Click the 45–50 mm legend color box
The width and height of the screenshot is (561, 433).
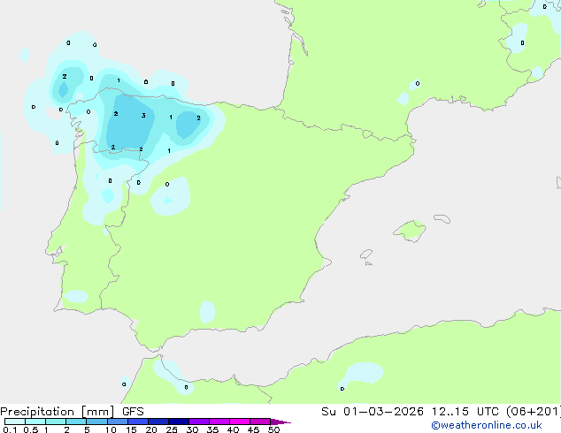pos(260,422)
